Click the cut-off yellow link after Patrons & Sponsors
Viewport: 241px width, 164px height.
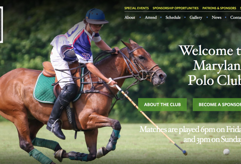pos(240,8)
